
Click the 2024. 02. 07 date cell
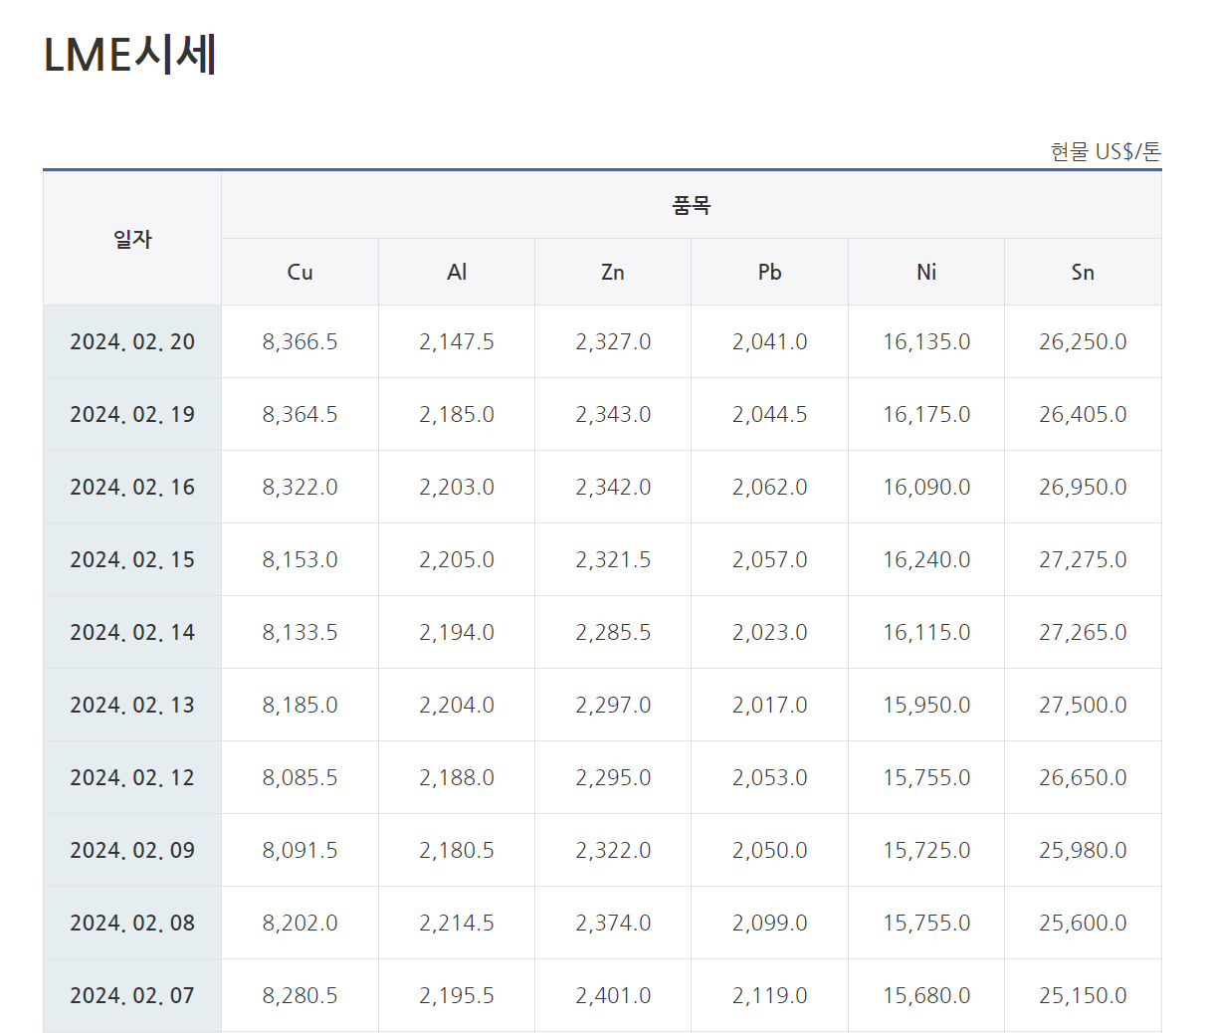pyautogui.click(x=132, y=995)
